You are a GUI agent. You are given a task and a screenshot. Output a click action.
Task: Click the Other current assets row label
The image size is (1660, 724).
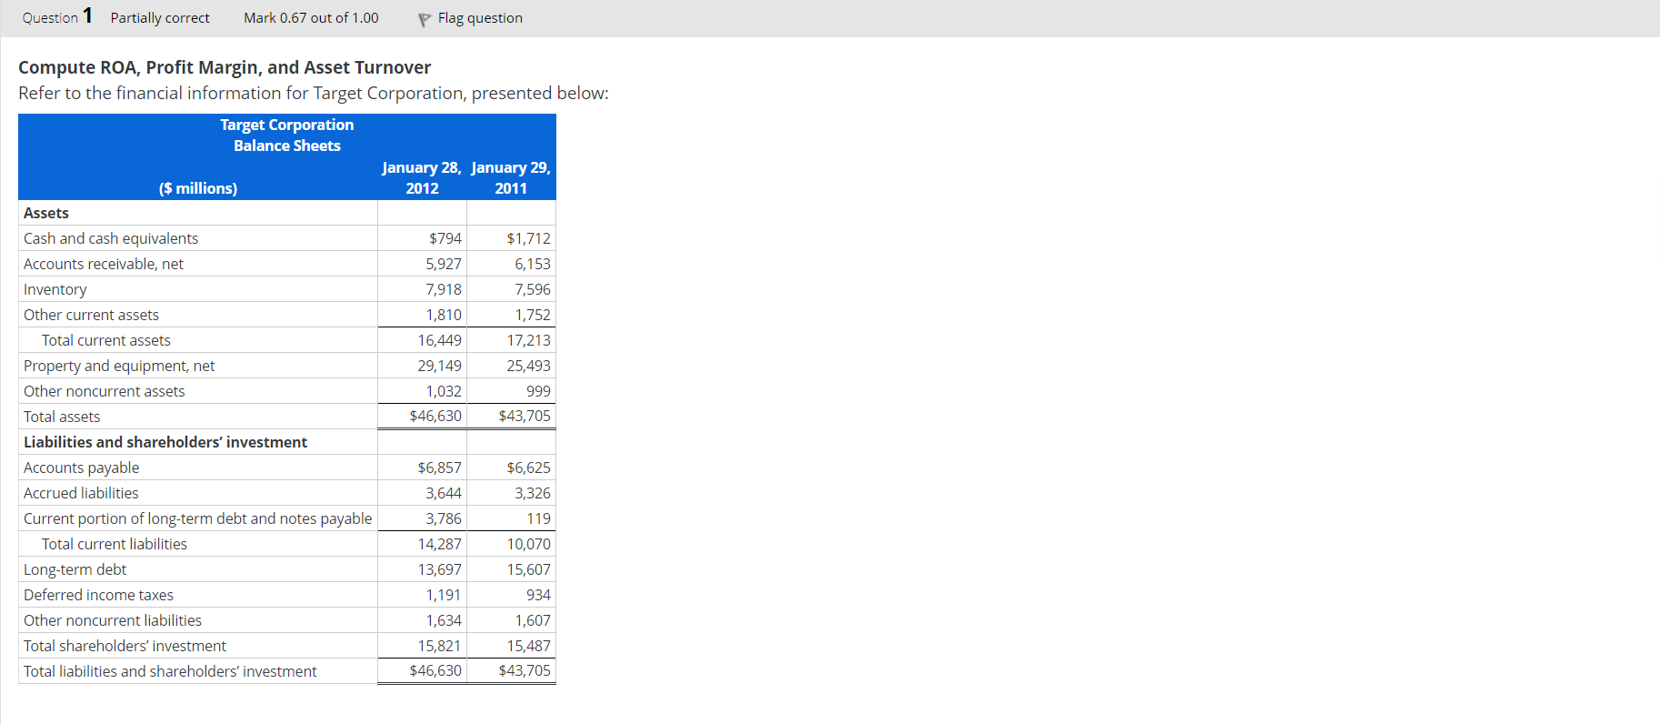(91, 315)
